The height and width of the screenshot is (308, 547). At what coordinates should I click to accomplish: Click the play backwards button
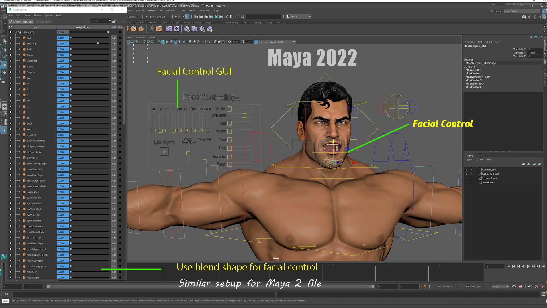(523, 266)
